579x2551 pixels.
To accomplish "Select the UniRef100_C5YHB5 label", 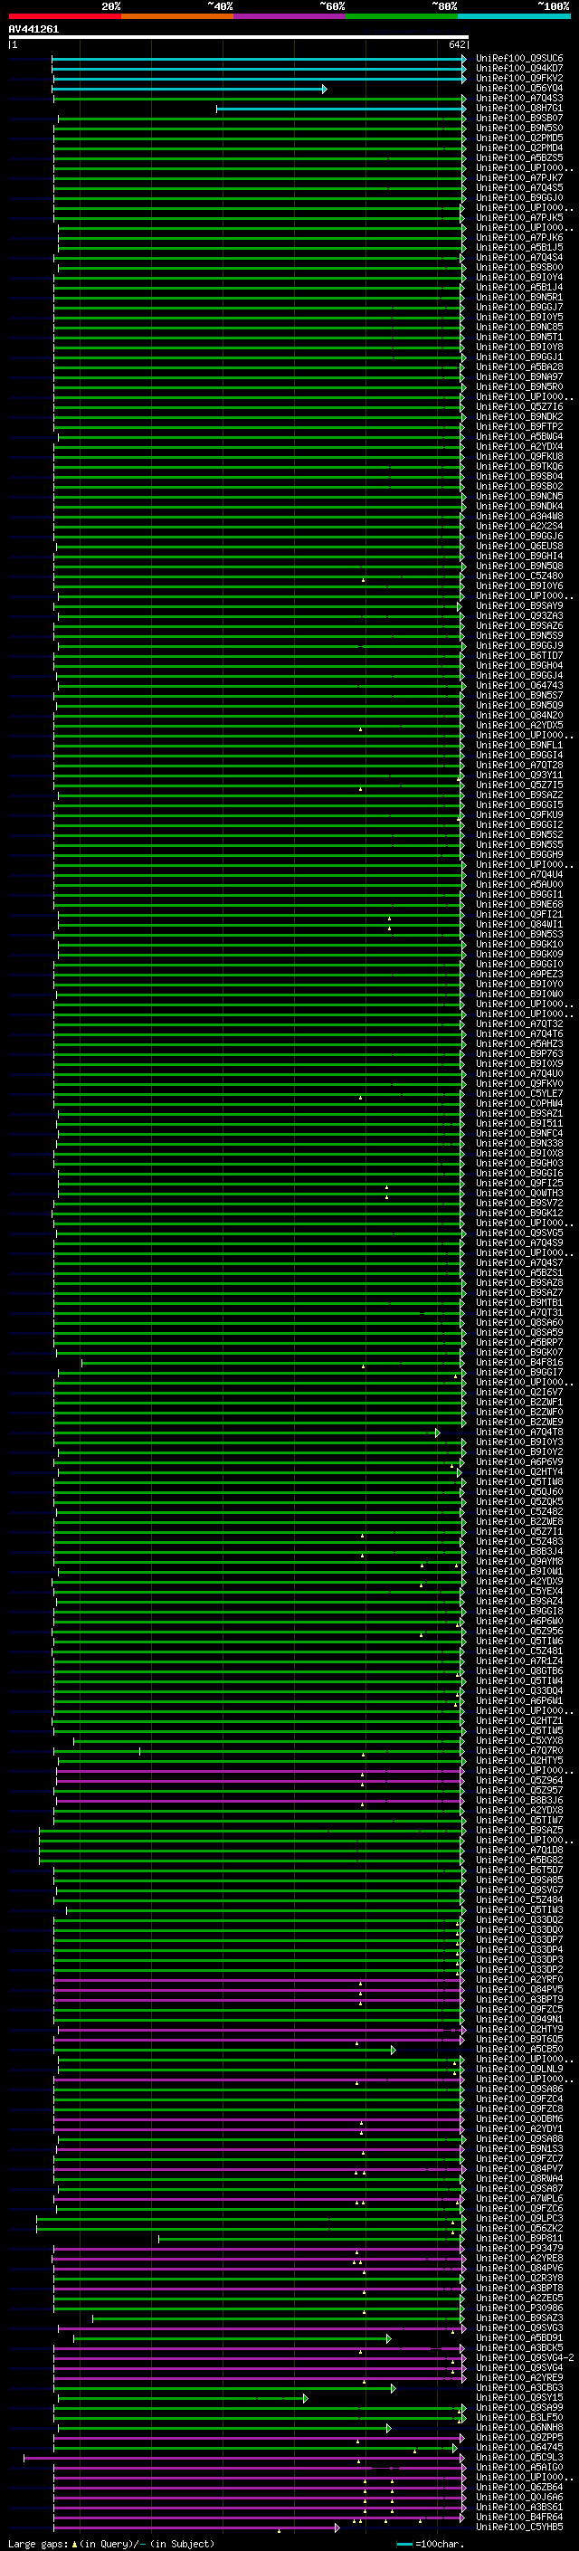I will tap(518, 2527).
